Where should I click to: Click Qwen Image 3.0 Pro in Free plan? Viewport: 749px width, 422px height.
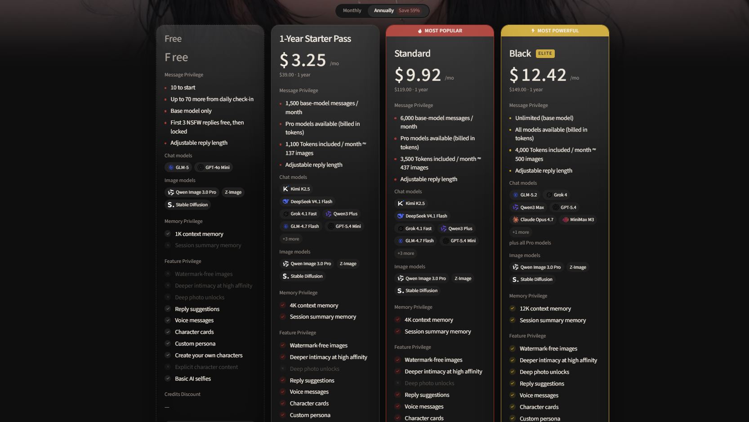192,192
